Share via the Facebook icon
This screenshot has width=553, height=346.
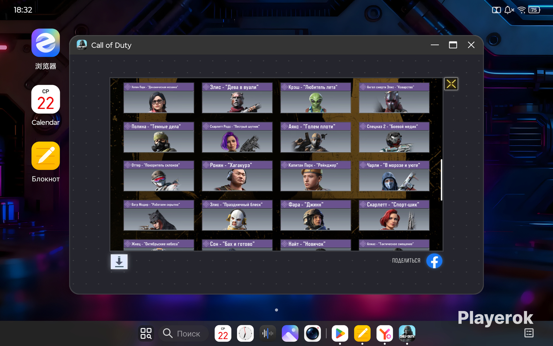[434, 261]
